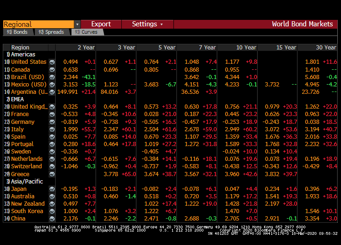Open the United Kingdom region link
Image resolution: width=341 pixels, height=245 pixels.
coord(29,107)
